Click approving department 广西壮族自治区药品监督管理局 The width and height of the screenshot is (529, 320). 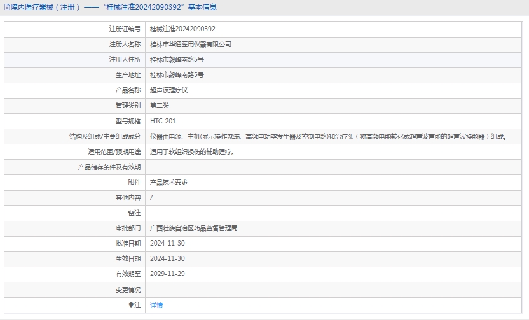click(x=193, y=228)
